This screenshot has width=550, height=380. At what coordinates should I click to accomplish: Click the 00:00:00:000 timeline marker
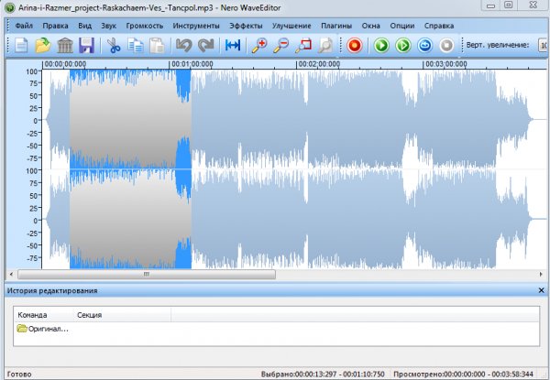point(65,64)
